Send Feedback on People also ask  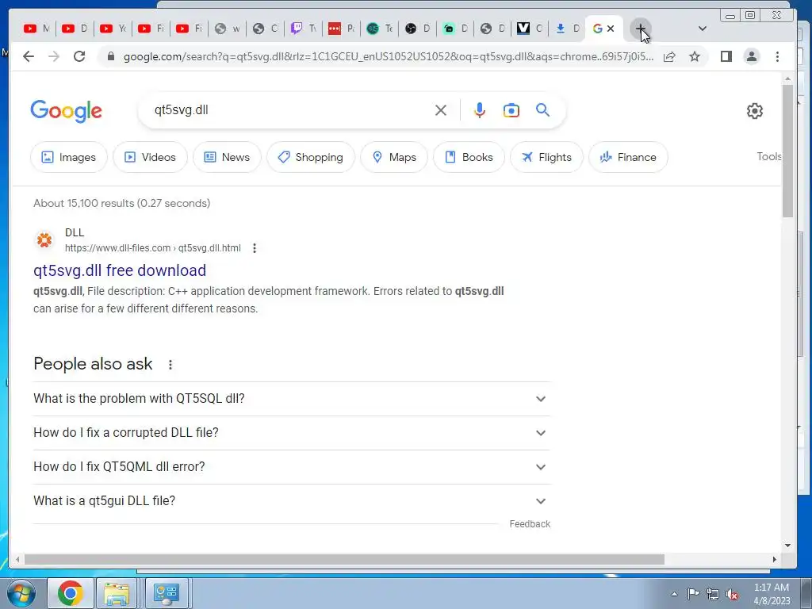click(530, 524)
